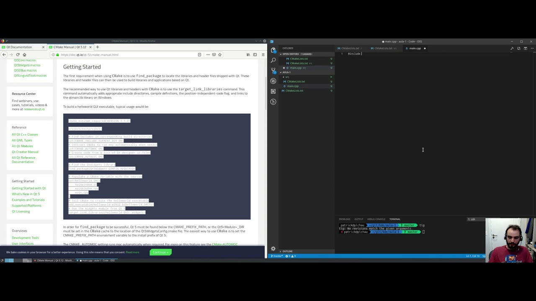
Task: Open the Source Control view in the activity bar
Action: coord(273,70)
